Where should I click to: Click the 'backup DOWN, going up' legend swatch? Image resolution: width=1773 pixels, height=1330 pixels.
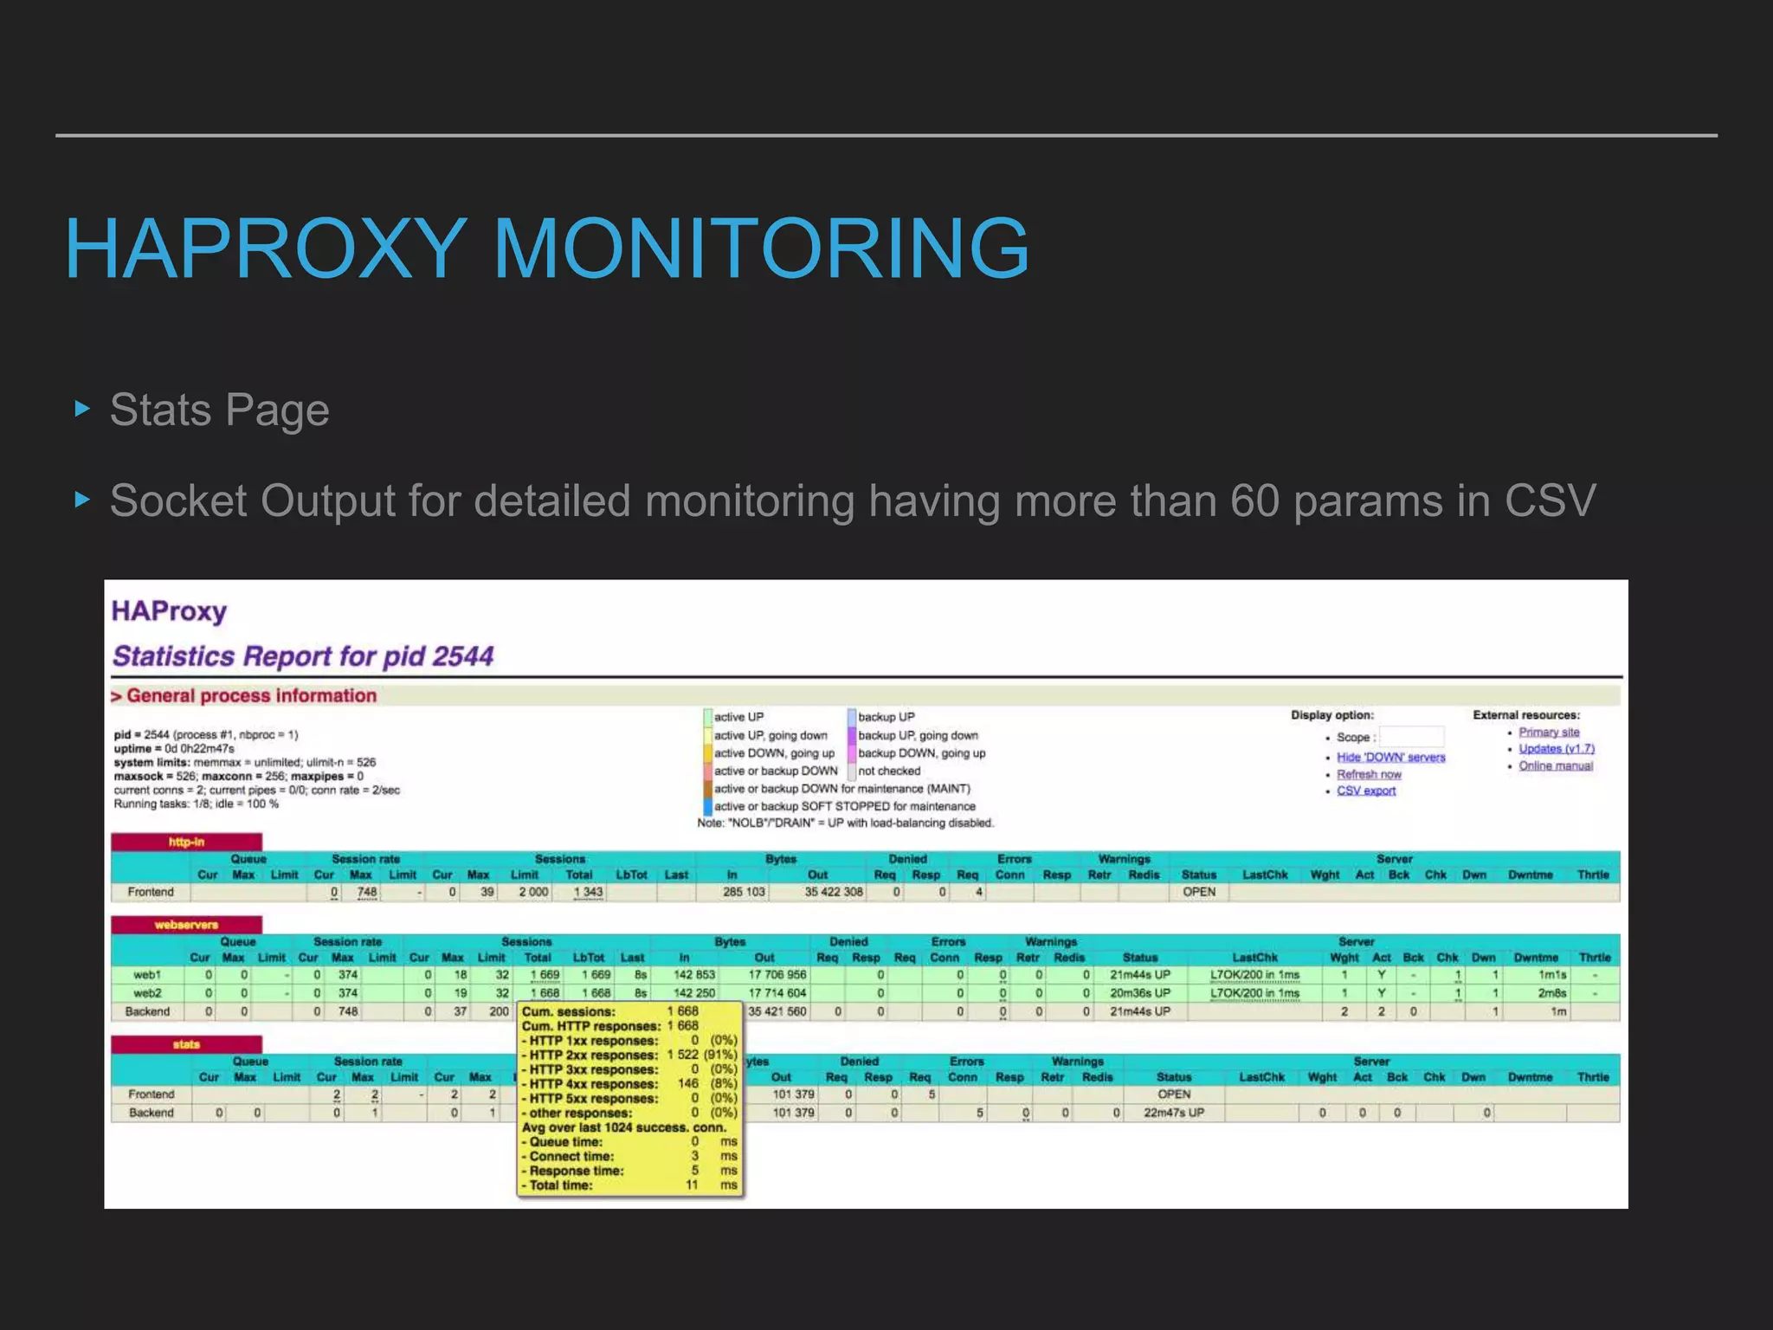(x=852, y=753)
